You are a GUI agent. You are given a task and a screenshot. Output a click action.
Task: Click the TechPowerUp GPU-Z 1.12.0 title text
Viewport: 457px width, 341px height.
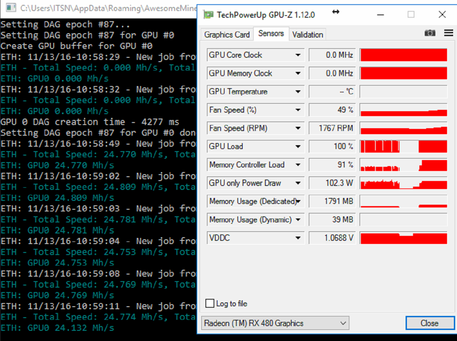pos(266,15)
